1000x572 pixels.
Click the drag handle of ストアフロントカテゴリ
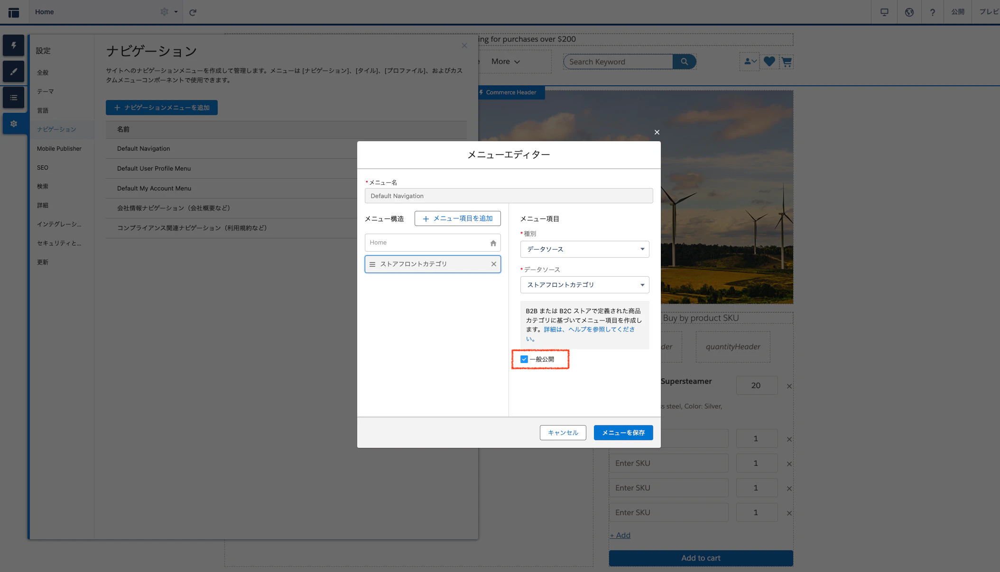click(372, 264)
